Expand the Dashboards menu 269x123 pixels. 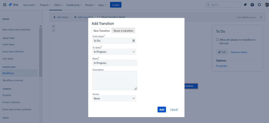tap(74, 5)
